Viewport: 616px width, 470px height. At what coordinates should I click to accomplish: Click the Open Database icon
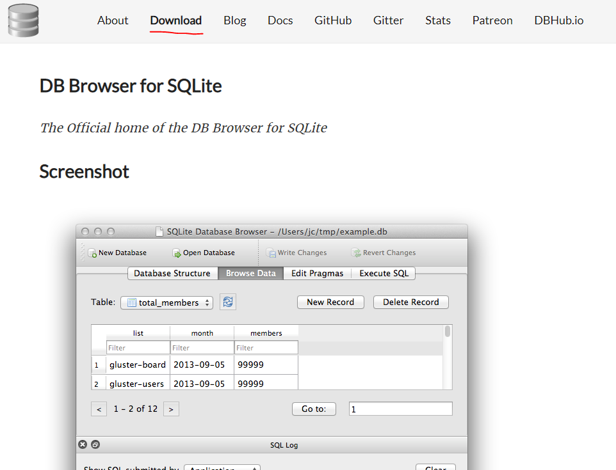pyautogui.click(x=177, y=253)
